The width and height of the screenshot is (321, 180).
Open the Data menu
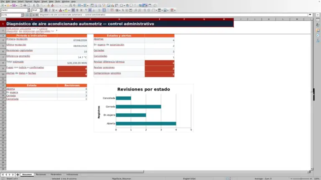(51, 1)
